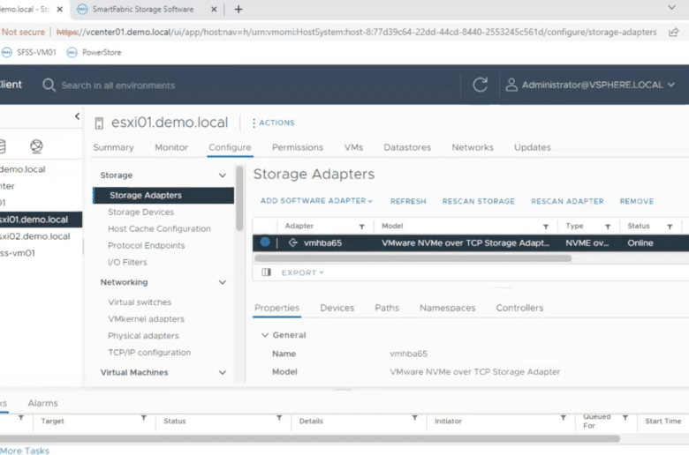This screenshot has width=689, height=455.
Task: Open a new browser tab
Action: coord(238,9)
